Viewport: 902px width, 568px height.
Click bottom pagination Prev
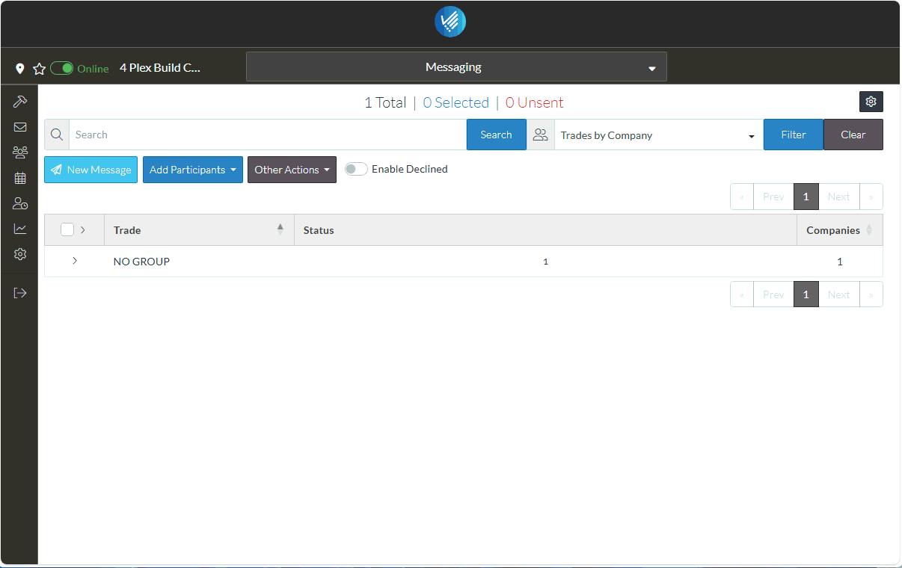coord(773,294)
